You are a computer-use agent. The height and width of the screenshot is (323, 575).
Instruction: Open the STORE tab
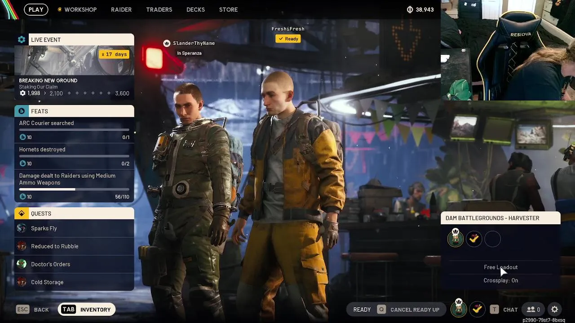228,9
